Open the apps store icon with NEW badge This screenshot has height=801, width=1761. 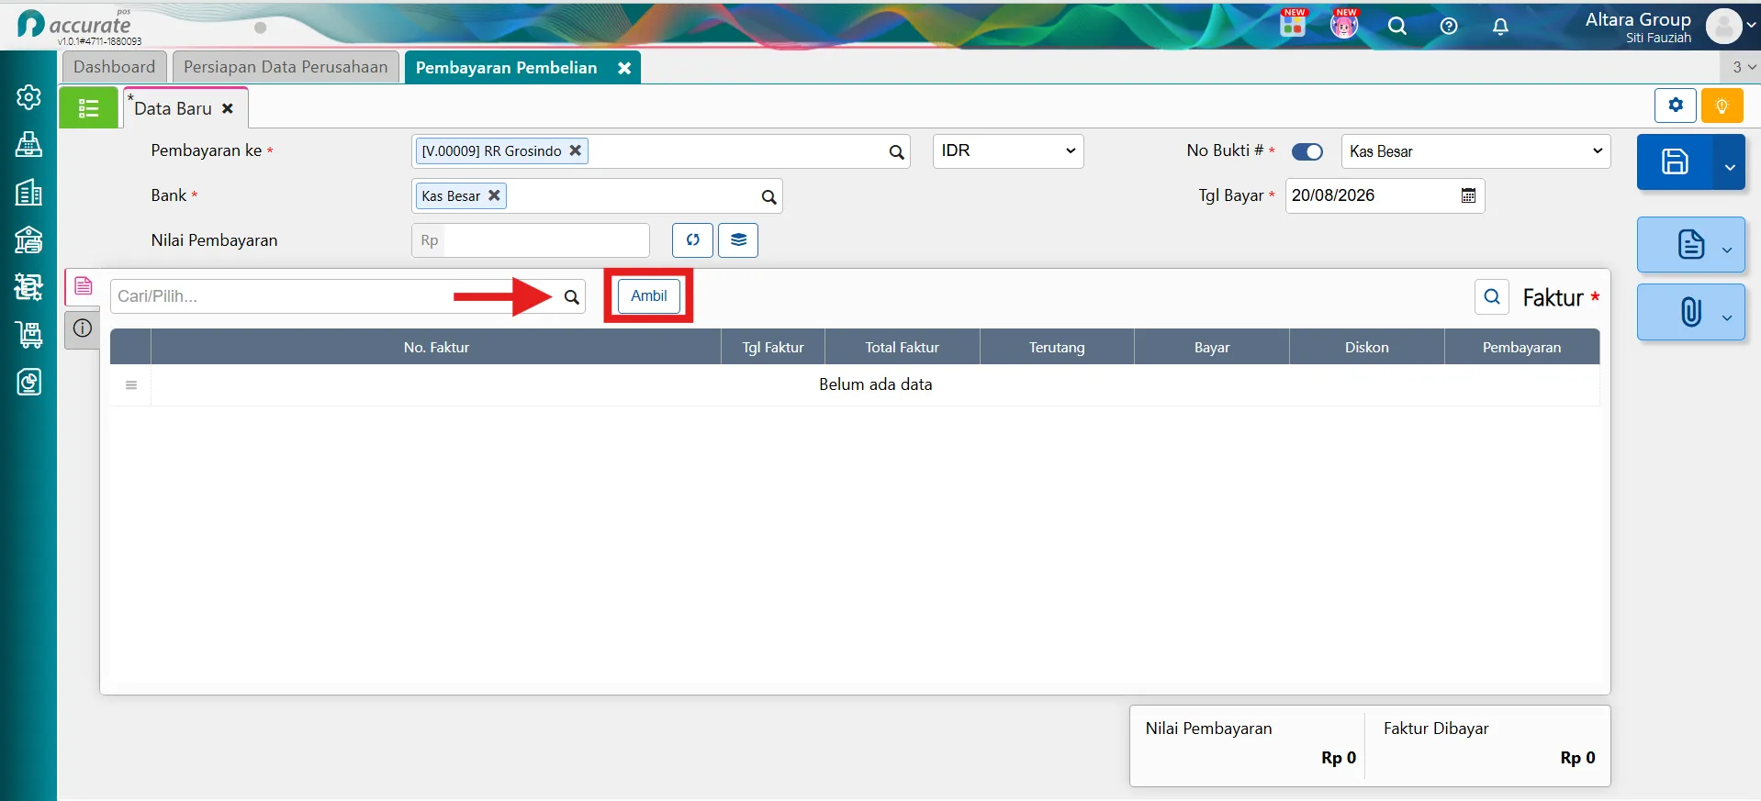[1293, 25]
